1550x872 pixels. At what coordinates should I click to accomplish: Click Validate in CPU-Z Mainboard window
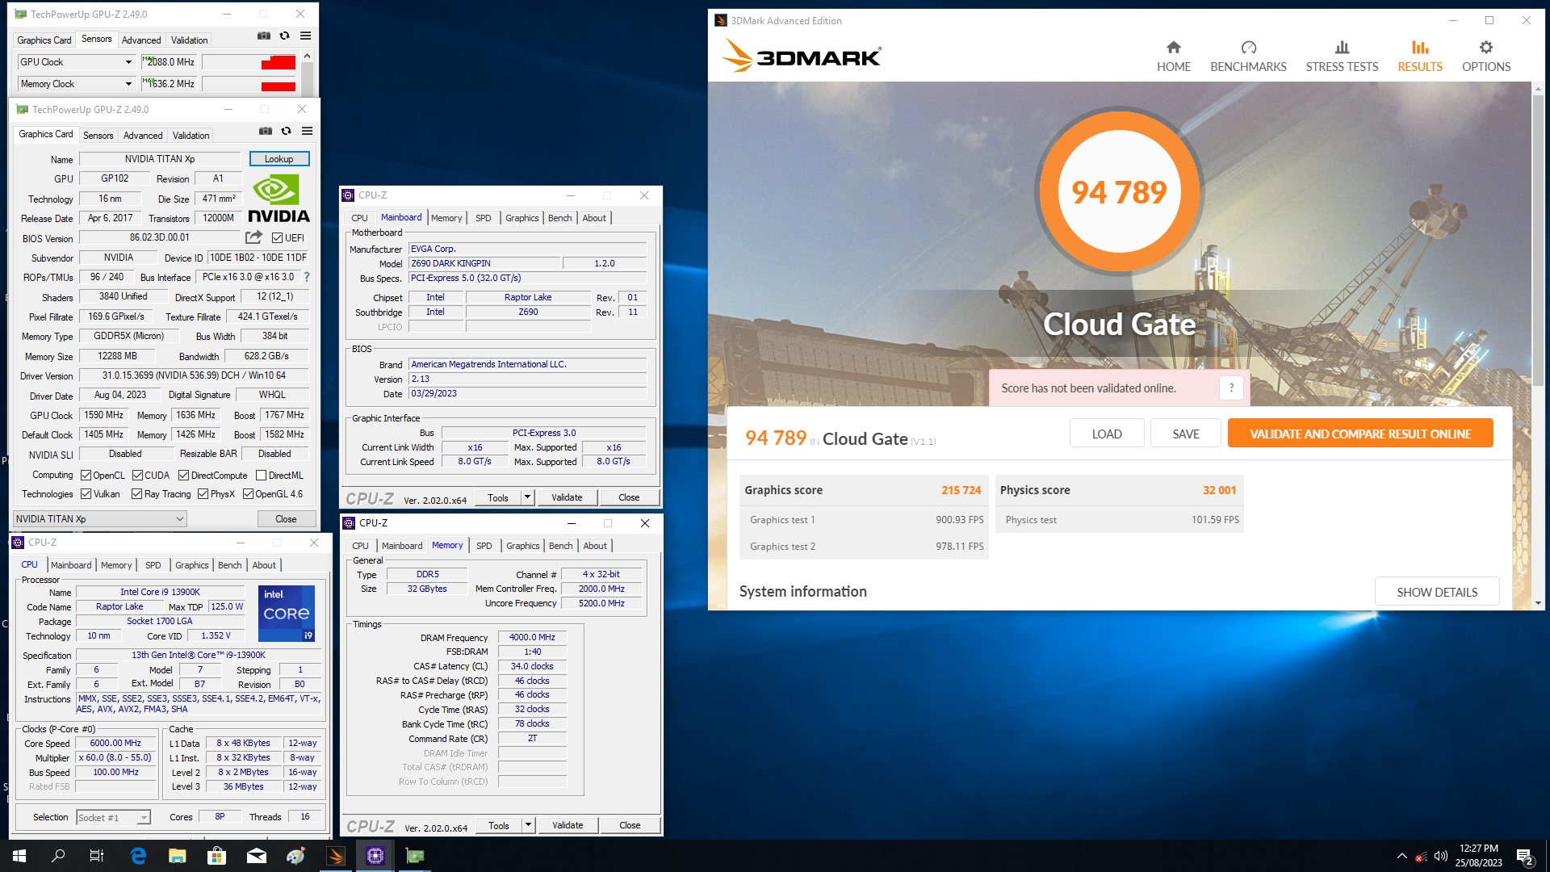(567, 497)
